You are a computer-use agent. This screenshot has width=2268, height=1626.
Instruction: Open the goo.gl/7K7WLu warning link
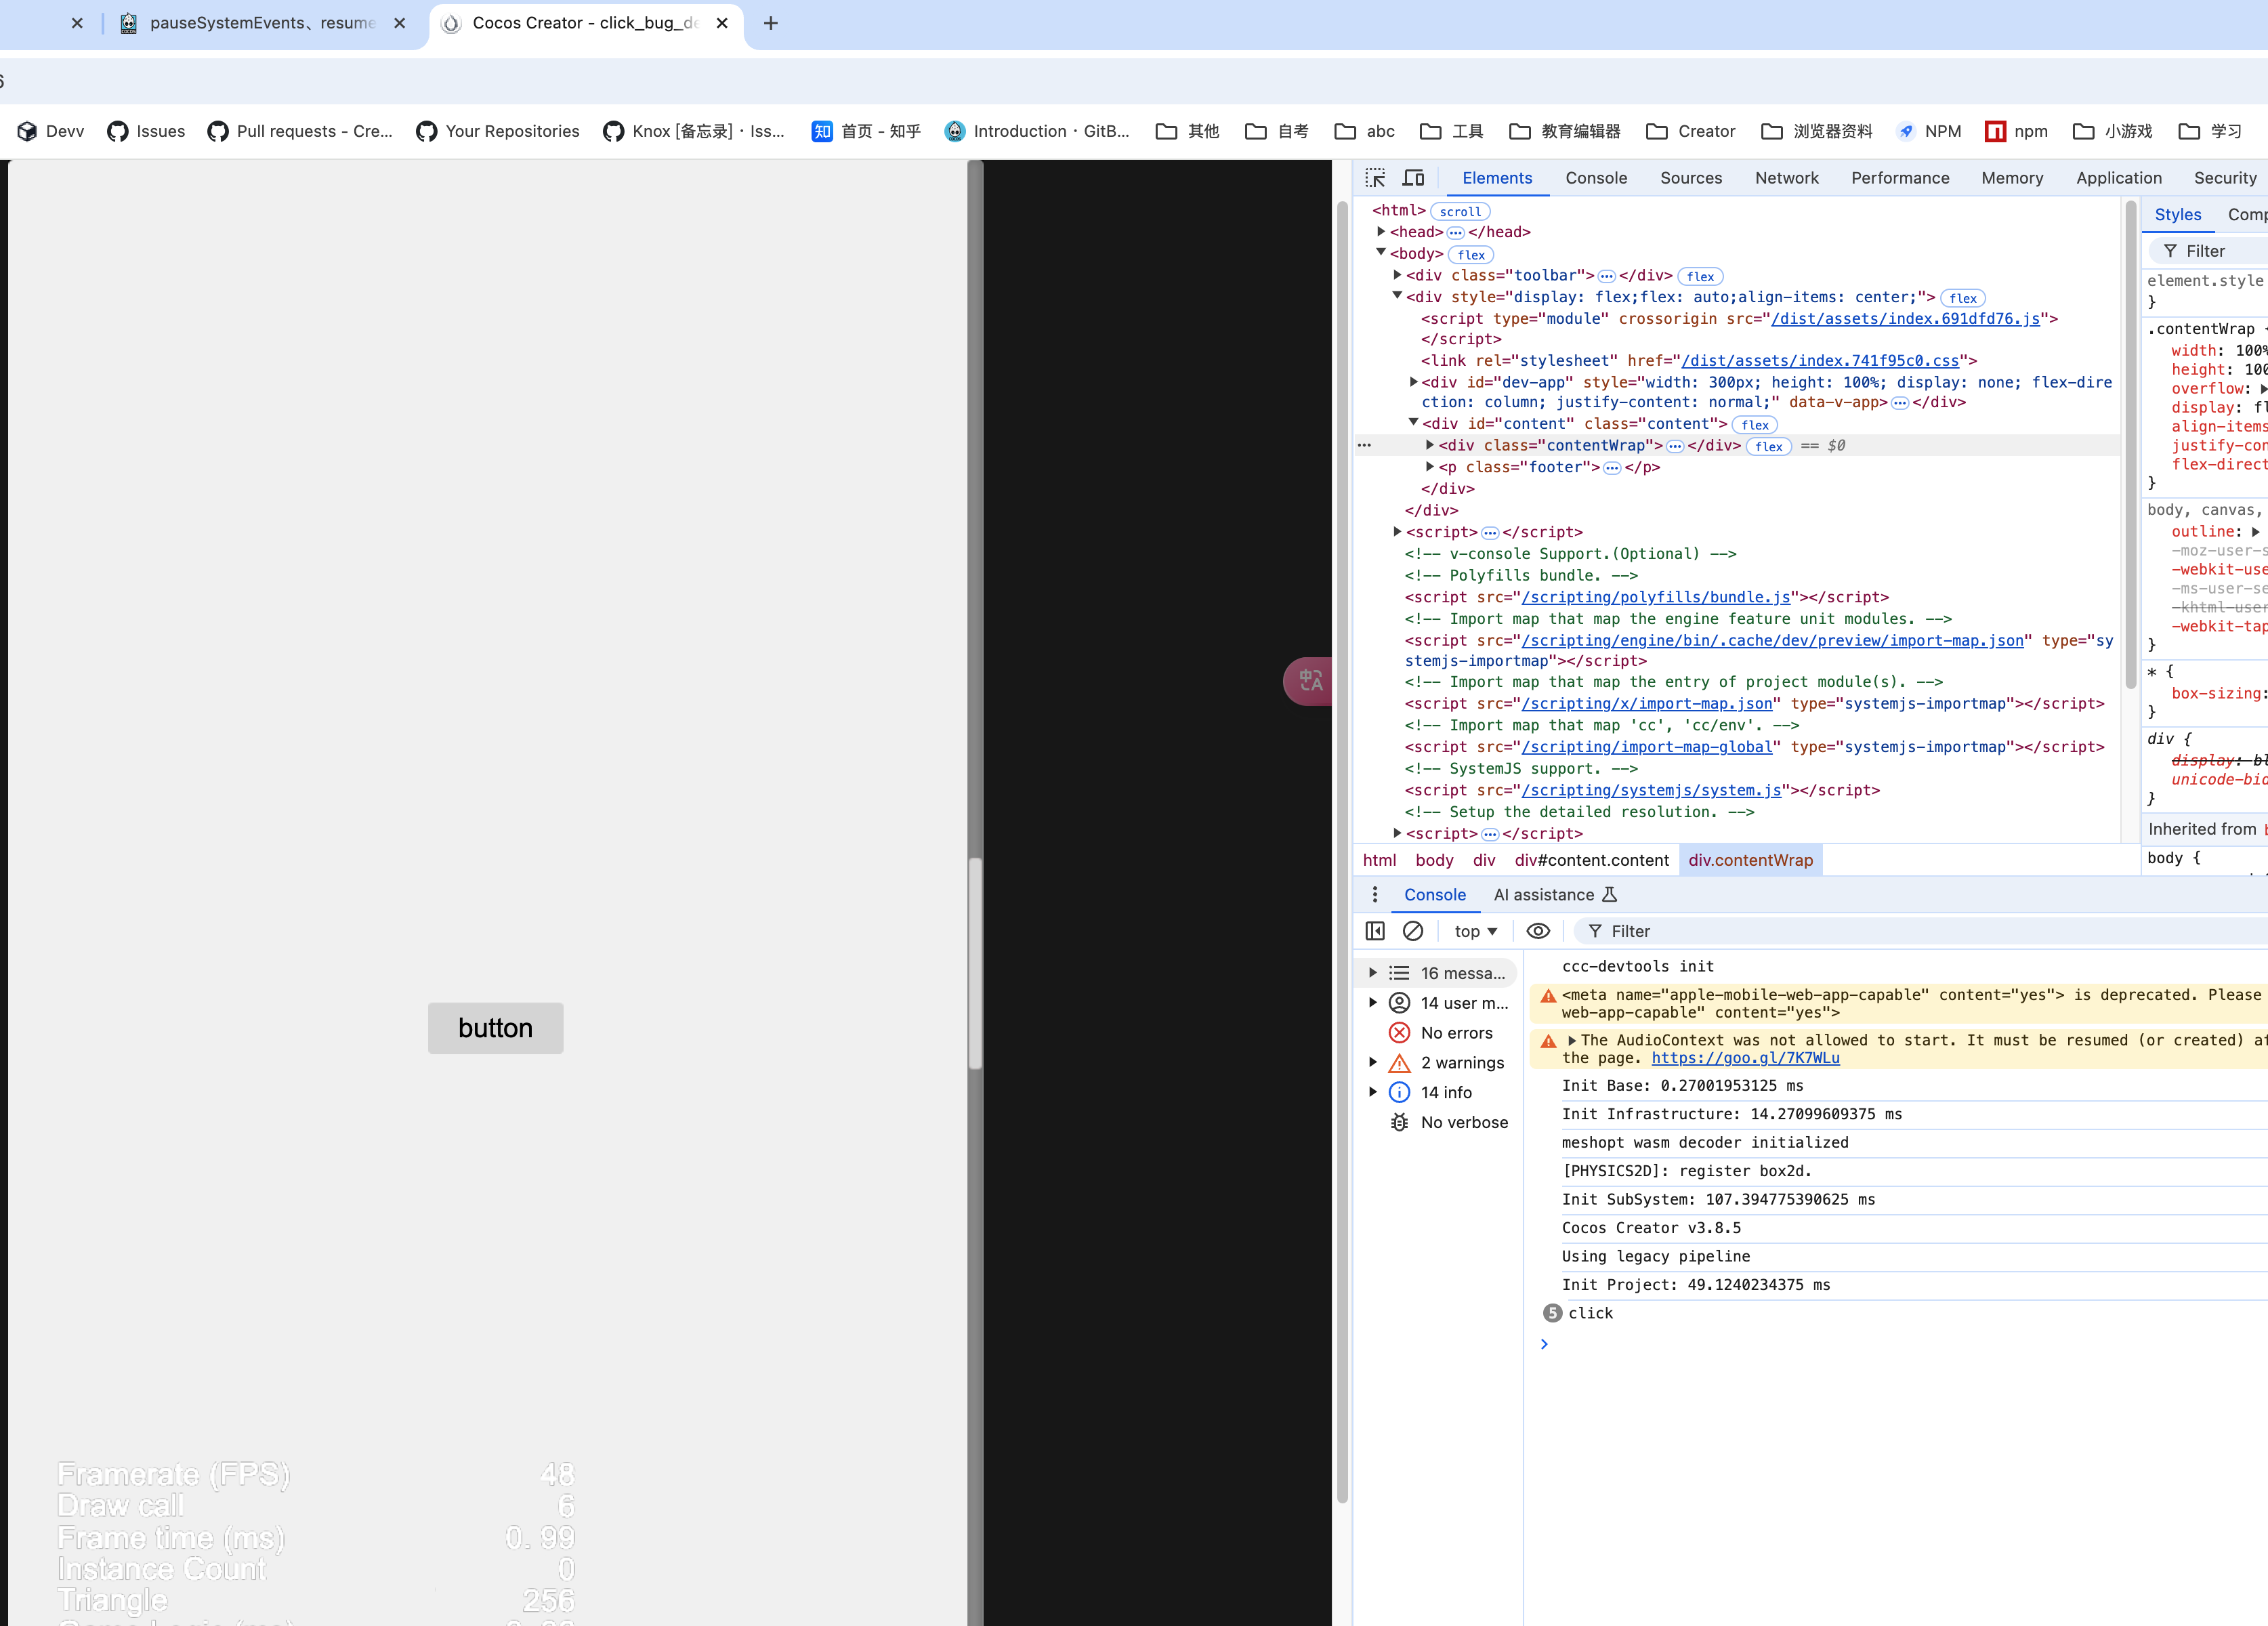1745,1058
